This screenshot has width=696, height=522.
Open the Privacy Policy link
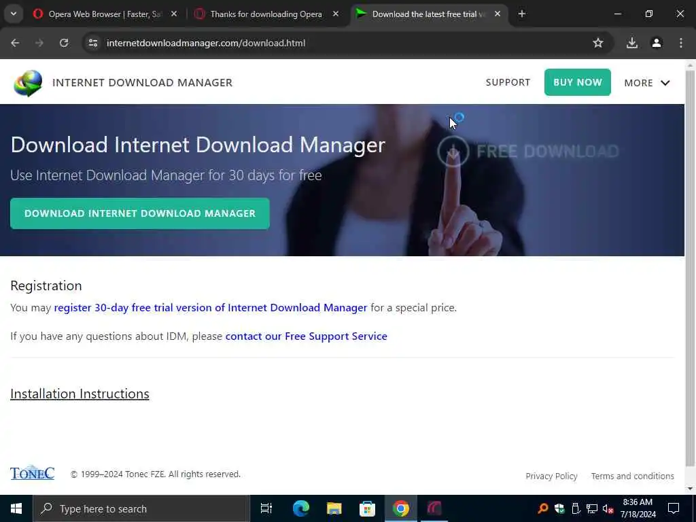(x=551, y=476)
